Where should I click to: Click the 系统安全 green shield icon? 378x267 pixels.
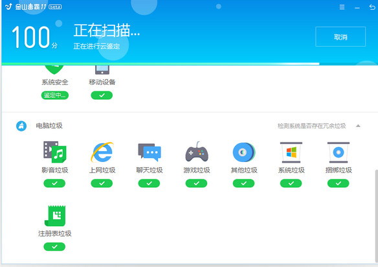(54, 70)
